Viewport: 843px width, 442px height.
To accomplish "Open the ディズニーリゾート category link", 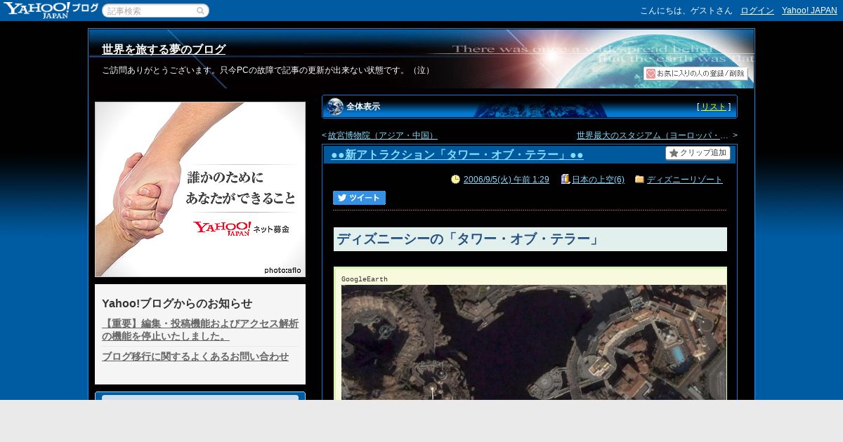I will coord(684,180).
